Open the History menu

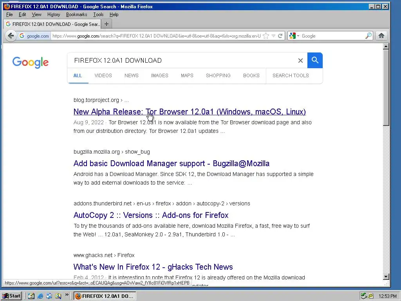54,15
